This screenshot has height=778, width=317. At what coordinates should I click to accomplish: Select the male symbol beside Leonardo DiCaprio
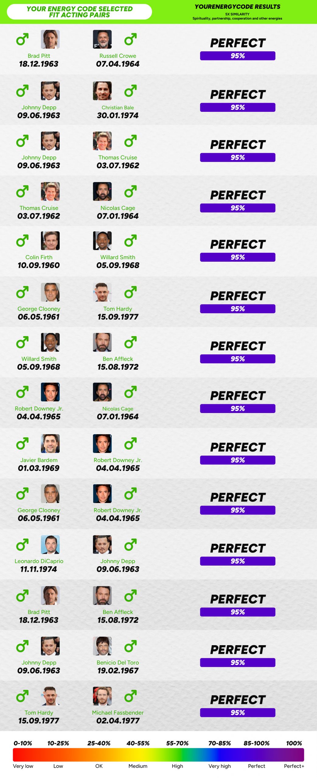[x=22, y=545]
